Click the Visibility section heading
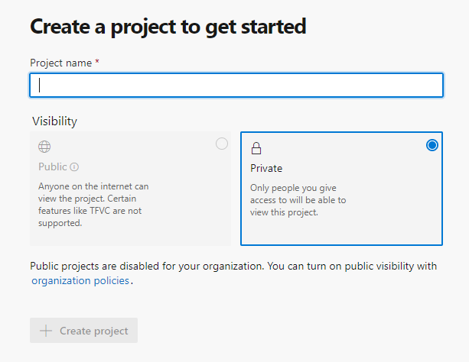Screen dimensions: 469x362 click(x=54, y=121)
